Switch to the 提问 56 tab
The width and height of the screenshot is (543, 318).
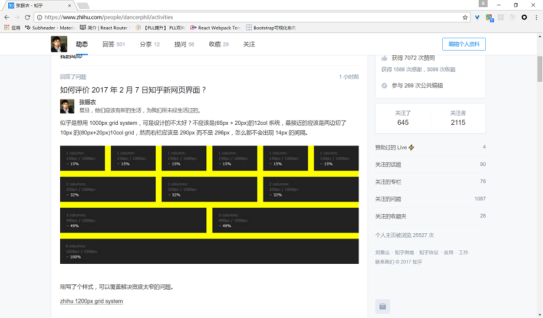184,44
